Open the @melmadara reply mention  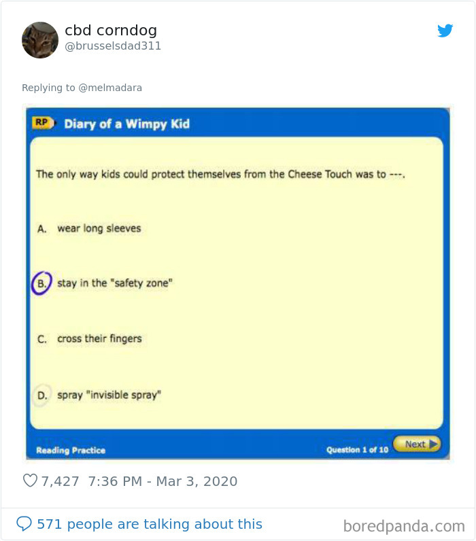pyautogui.click(x=110, y=88)
